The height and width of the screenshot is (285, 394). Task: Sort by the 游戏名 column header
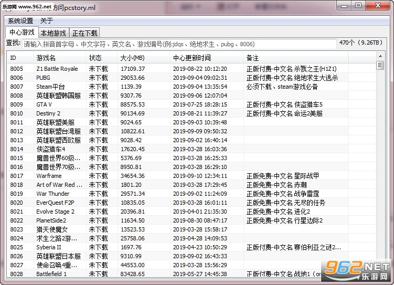[60, 58]
